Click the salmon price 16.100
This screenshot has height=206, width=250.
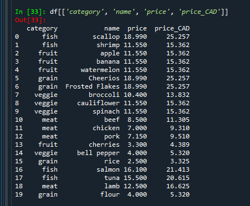(135, 169)
